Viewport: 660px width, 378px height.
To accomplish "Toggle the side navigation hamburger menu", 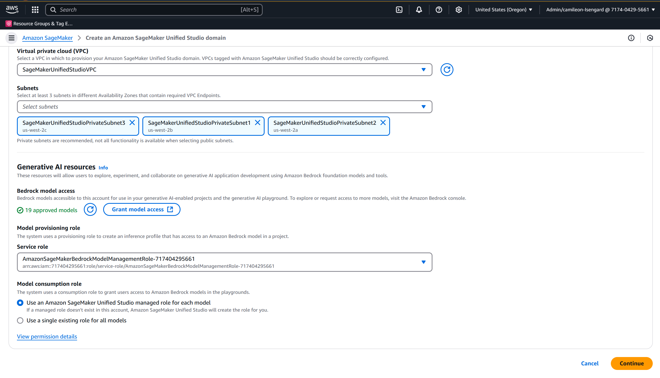I will tap(11, 38).
